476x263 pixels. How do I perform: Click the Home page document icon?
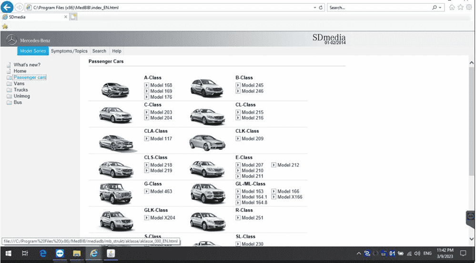[9, 71]
